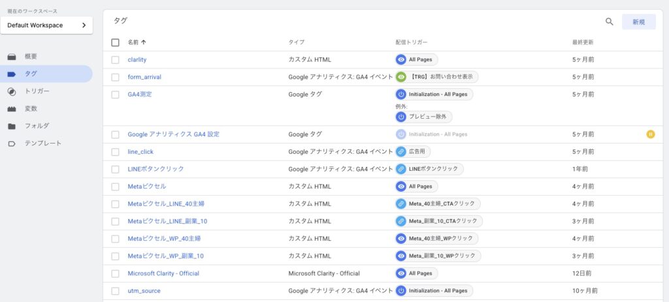This screenshot has width=669, height=302.
Task: Click the link icon on LINEボタンクリック trigger chip
Action: click(x=400, y=169)
